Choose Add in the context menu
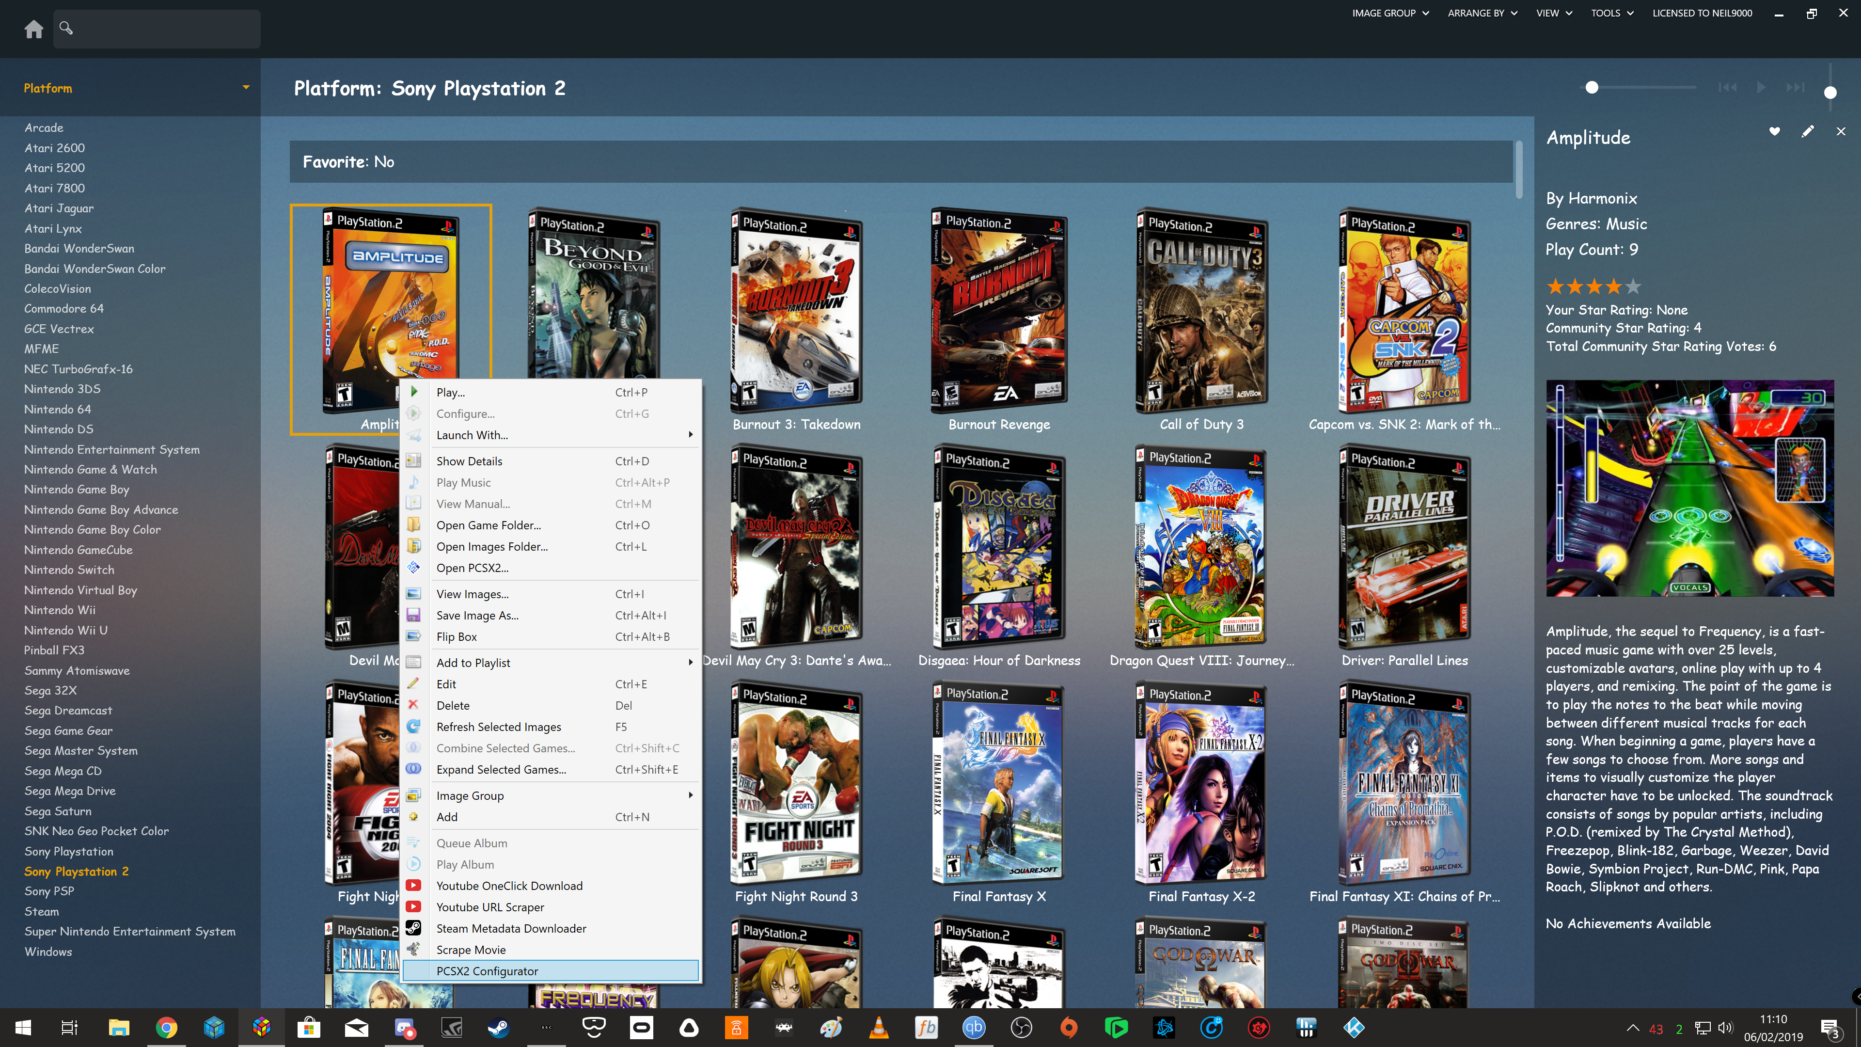The image size is (1861, 1047). click(x=551, y=817)
